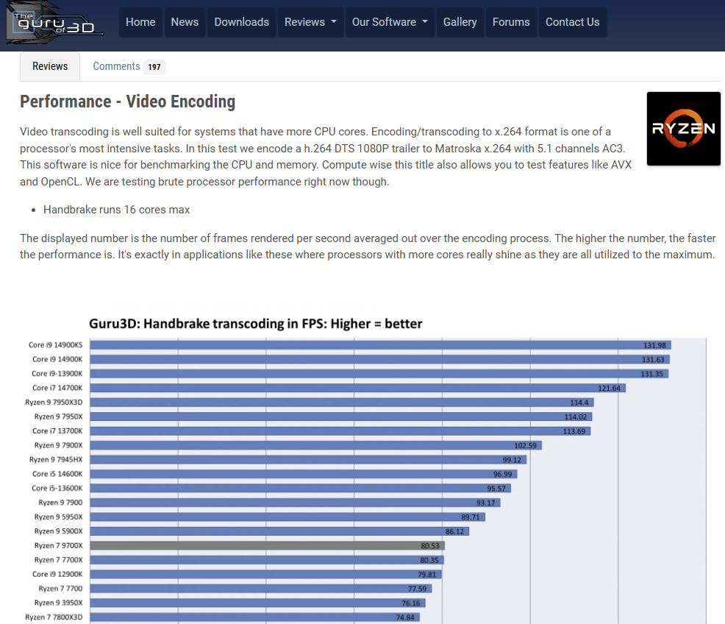Viewport: 725px width, 624px height.
Task: Click the 93.17 bar value
Action: (485, 503)
